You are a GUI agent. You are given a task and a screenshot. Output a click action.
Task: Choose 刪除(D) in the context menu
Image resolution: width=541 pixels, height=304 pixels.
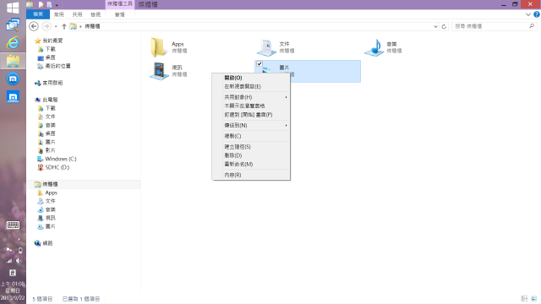click(251, 155)
